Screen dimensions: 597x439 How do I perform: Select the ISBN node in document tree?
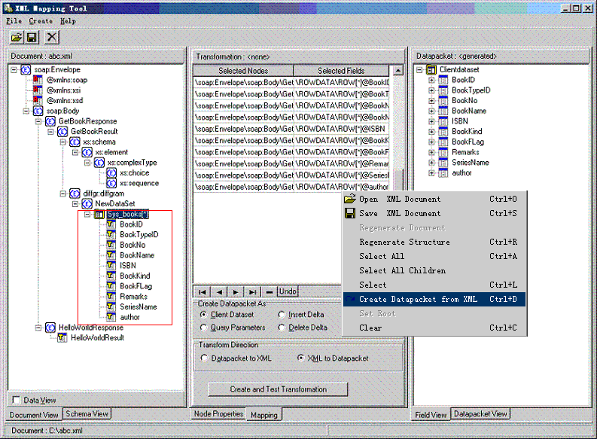click(127, 265)
